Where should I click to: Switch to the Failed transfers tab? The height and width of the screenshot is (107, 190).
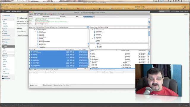click(47, 85)
